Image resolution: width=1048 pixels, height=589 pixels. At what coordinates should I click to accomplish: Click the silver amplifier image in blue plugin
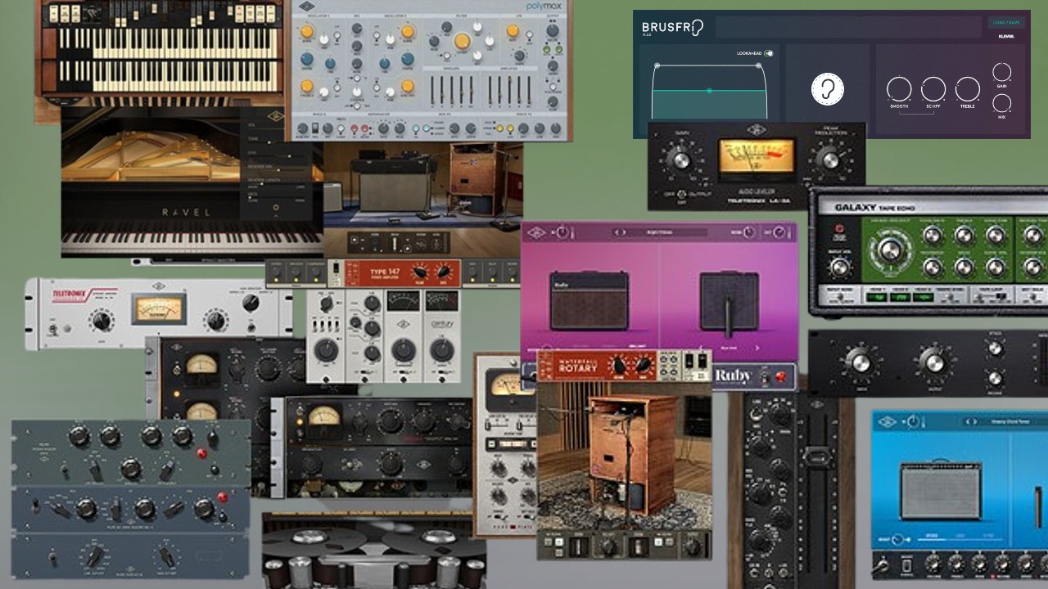(940, 490)
